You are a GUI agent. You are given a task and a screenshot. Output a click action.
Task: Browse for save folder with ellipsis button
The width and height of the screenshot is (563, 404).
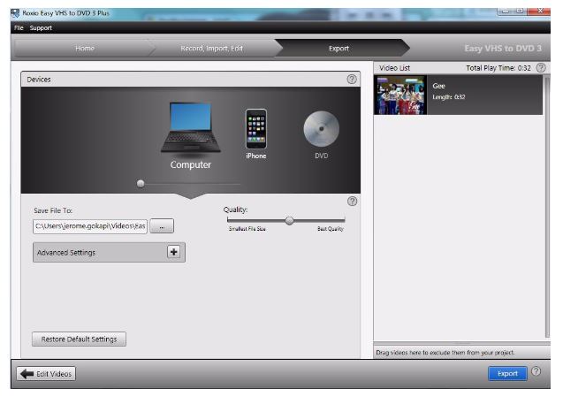pyautogui.click(x=162, y=226)
